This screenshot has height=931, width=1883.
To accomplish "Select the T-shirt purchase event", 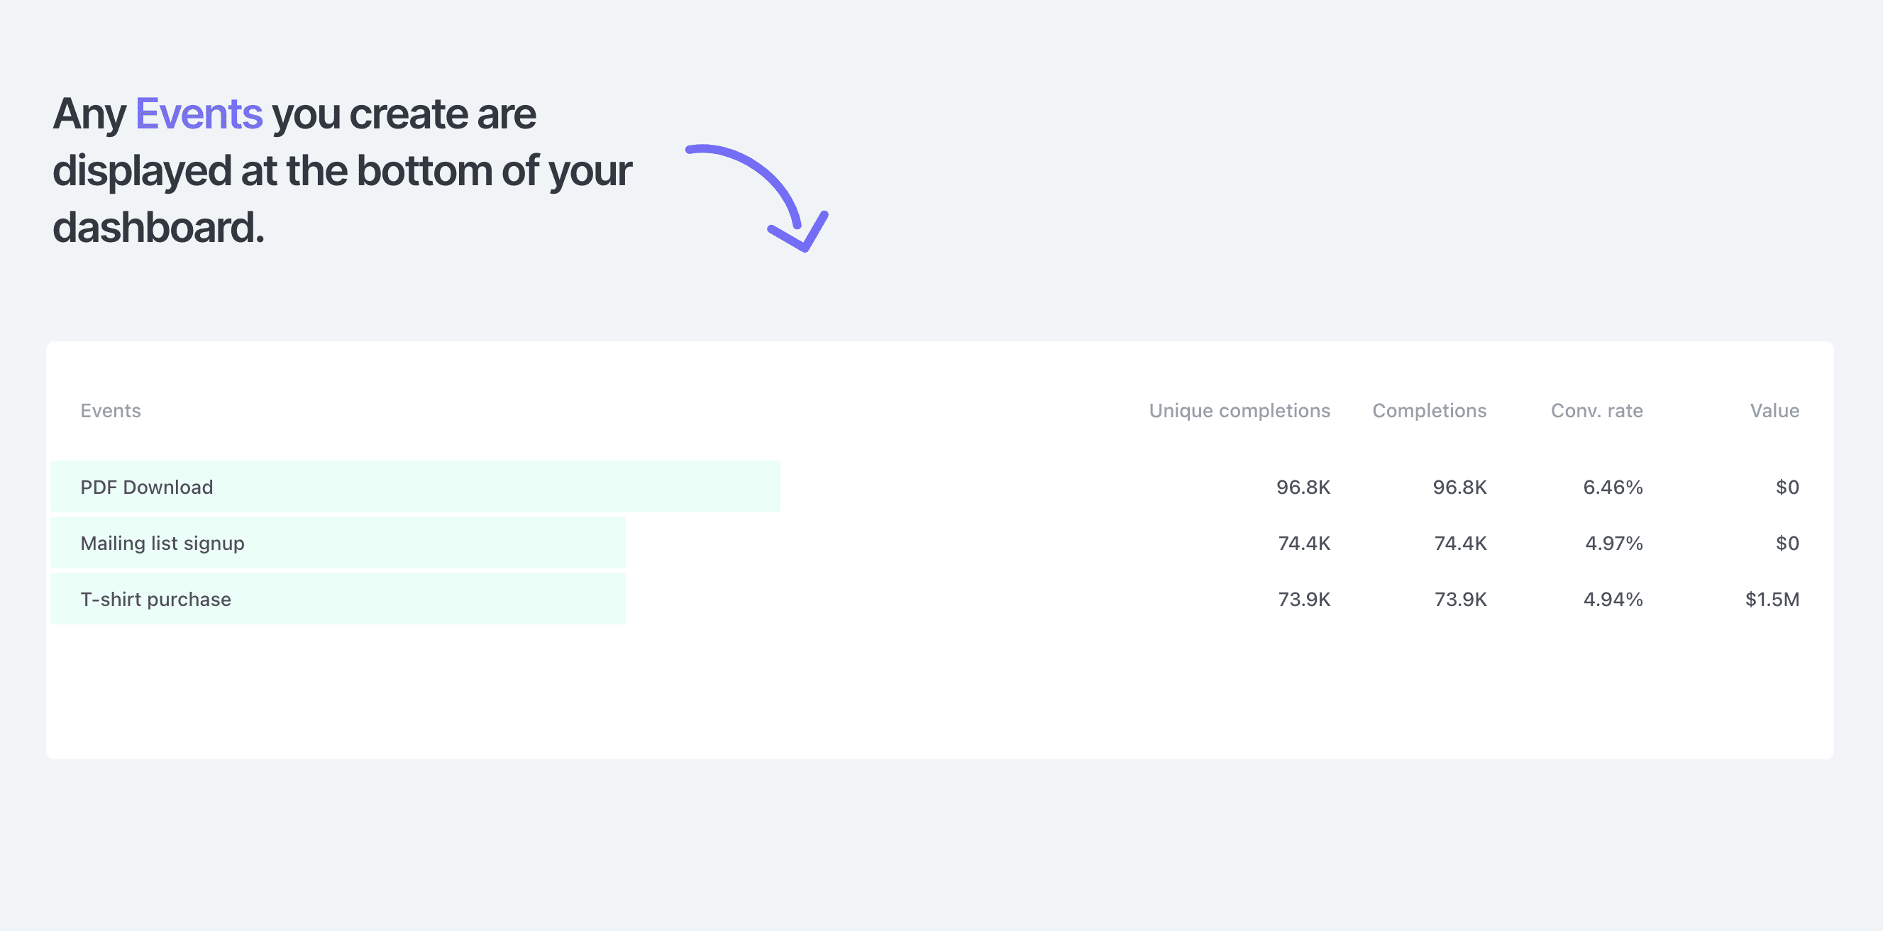I will point(155,600).
